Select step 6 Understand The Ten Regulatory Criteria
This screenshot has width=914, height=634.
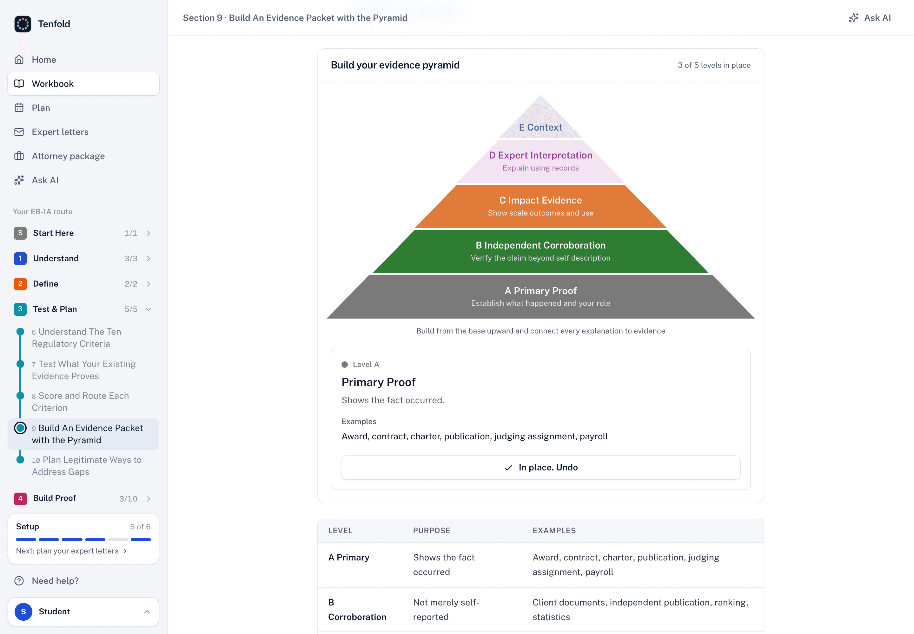tap(83, 338)
